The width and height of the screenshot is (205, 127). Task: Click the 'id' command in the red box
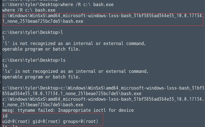[5, 116]
